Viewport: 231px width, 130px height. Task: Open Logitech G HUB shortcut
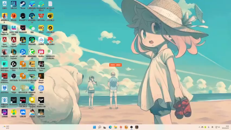tap(14, 64)
